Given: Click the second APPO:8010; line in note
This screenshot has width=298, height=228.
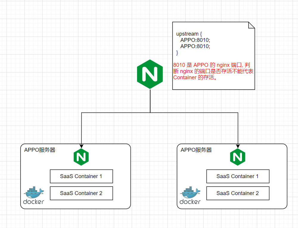Looking at the screenshot, I should tap(195, 46).
